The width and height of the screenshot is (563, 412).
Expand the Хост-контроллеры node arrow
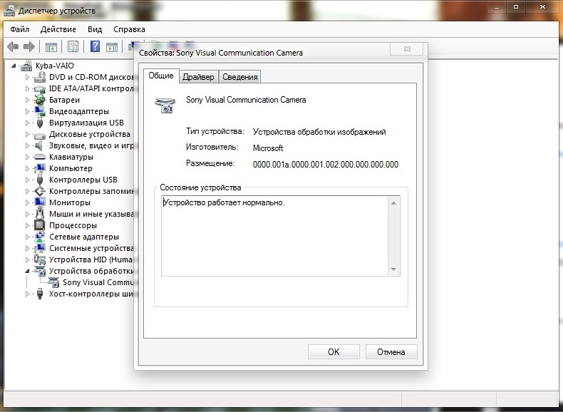point(27,294)
